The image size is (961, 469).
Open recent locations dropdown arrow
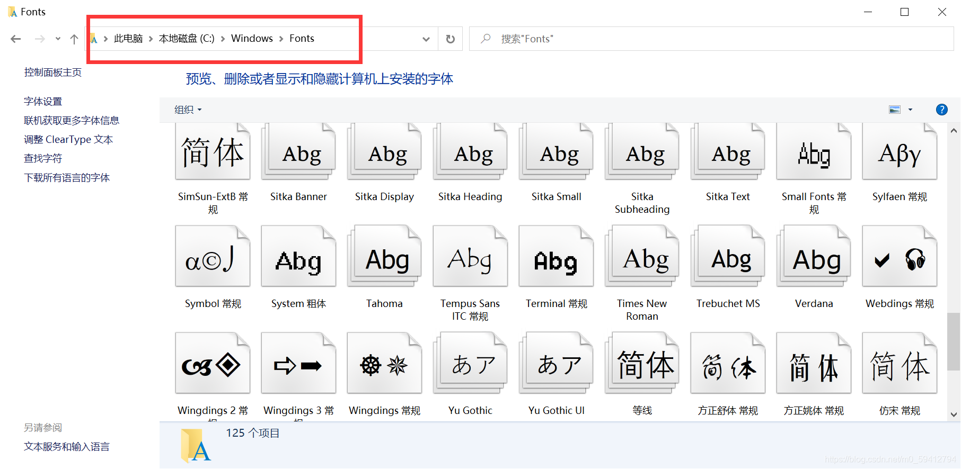[58, 39]
